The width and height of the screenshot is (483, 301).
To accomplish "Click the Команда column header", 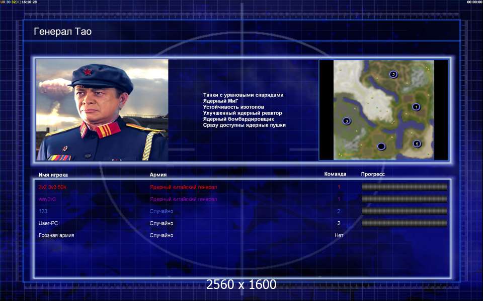I will click(x=335, y=174).
